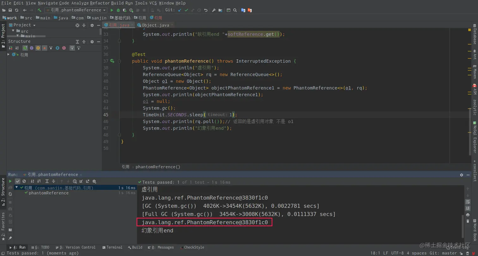Viewport: 478px width, 256px height.
Task: Open the Project view selector dropdown
Action: pyautogui.click(x=24, y=25)
